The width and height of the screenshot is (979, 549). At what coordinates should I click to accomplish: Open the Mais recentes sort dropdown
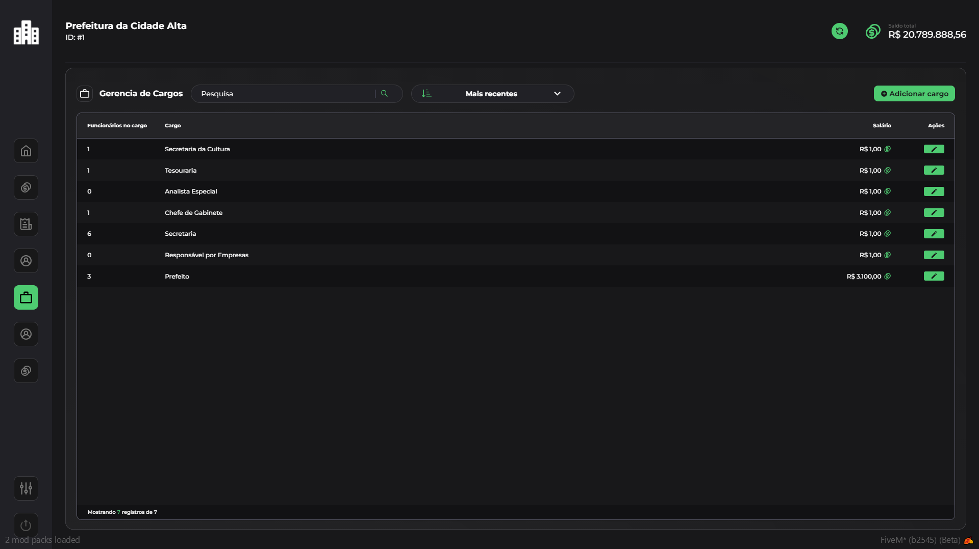coord(492,94)
